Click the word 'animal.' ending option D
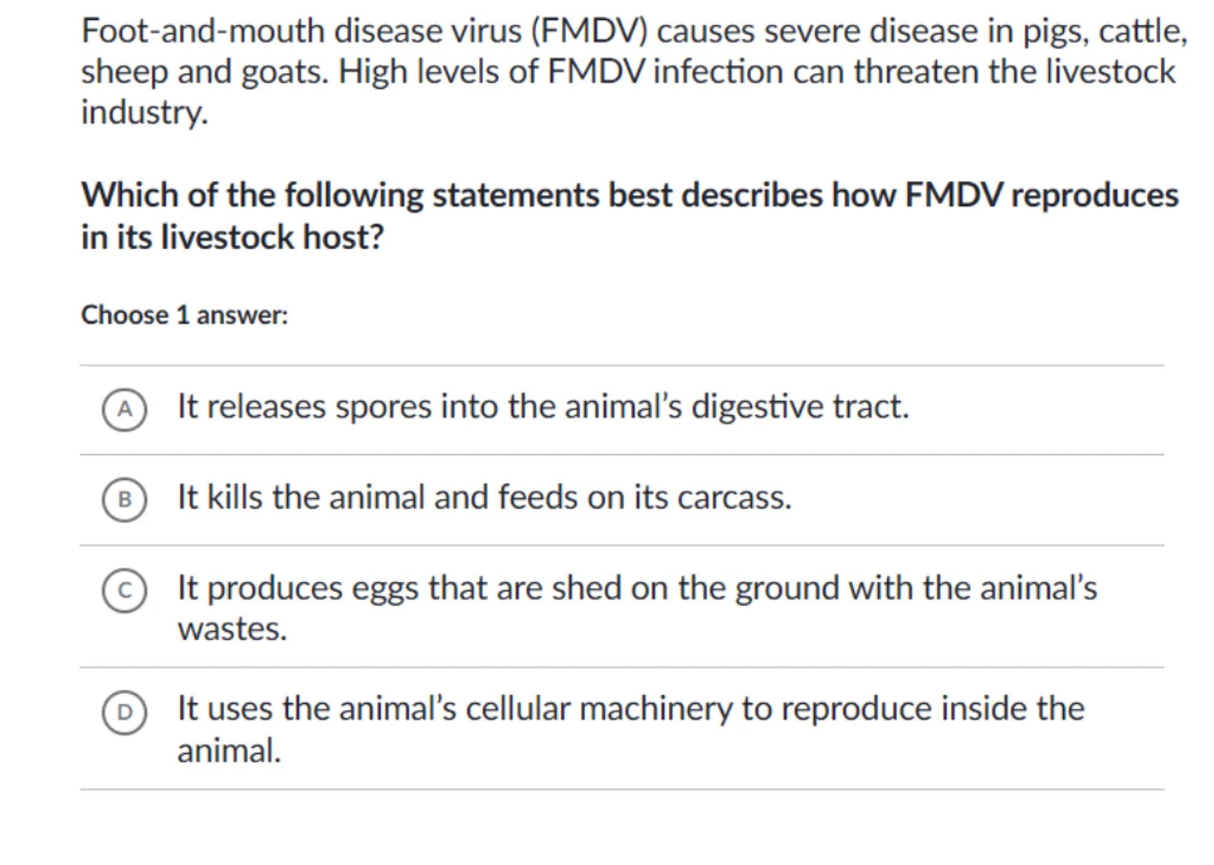 tap(229, 751)
